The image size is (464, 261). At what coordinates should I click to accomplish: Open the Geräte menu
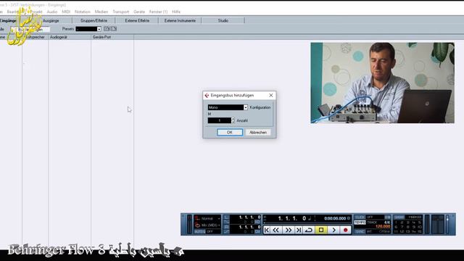coord(139,12)
